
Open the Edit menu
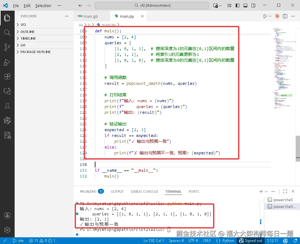tap(27, 5)
